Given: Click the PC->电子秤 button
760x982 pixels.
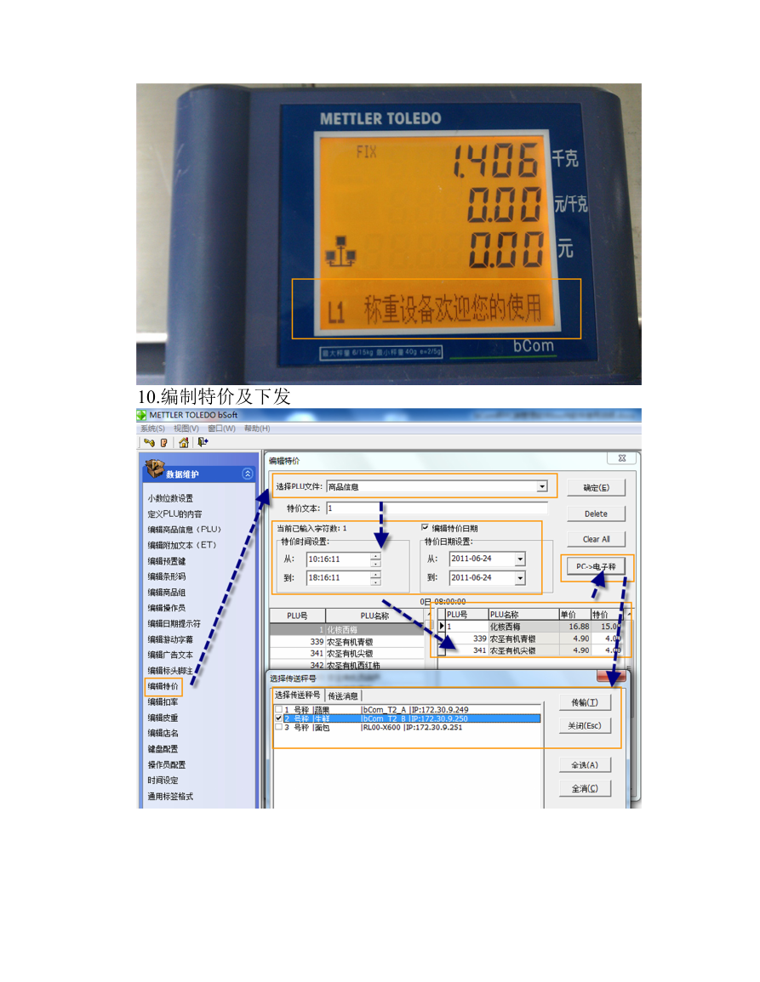Looking at the screenshot, I should coord(596,566).
